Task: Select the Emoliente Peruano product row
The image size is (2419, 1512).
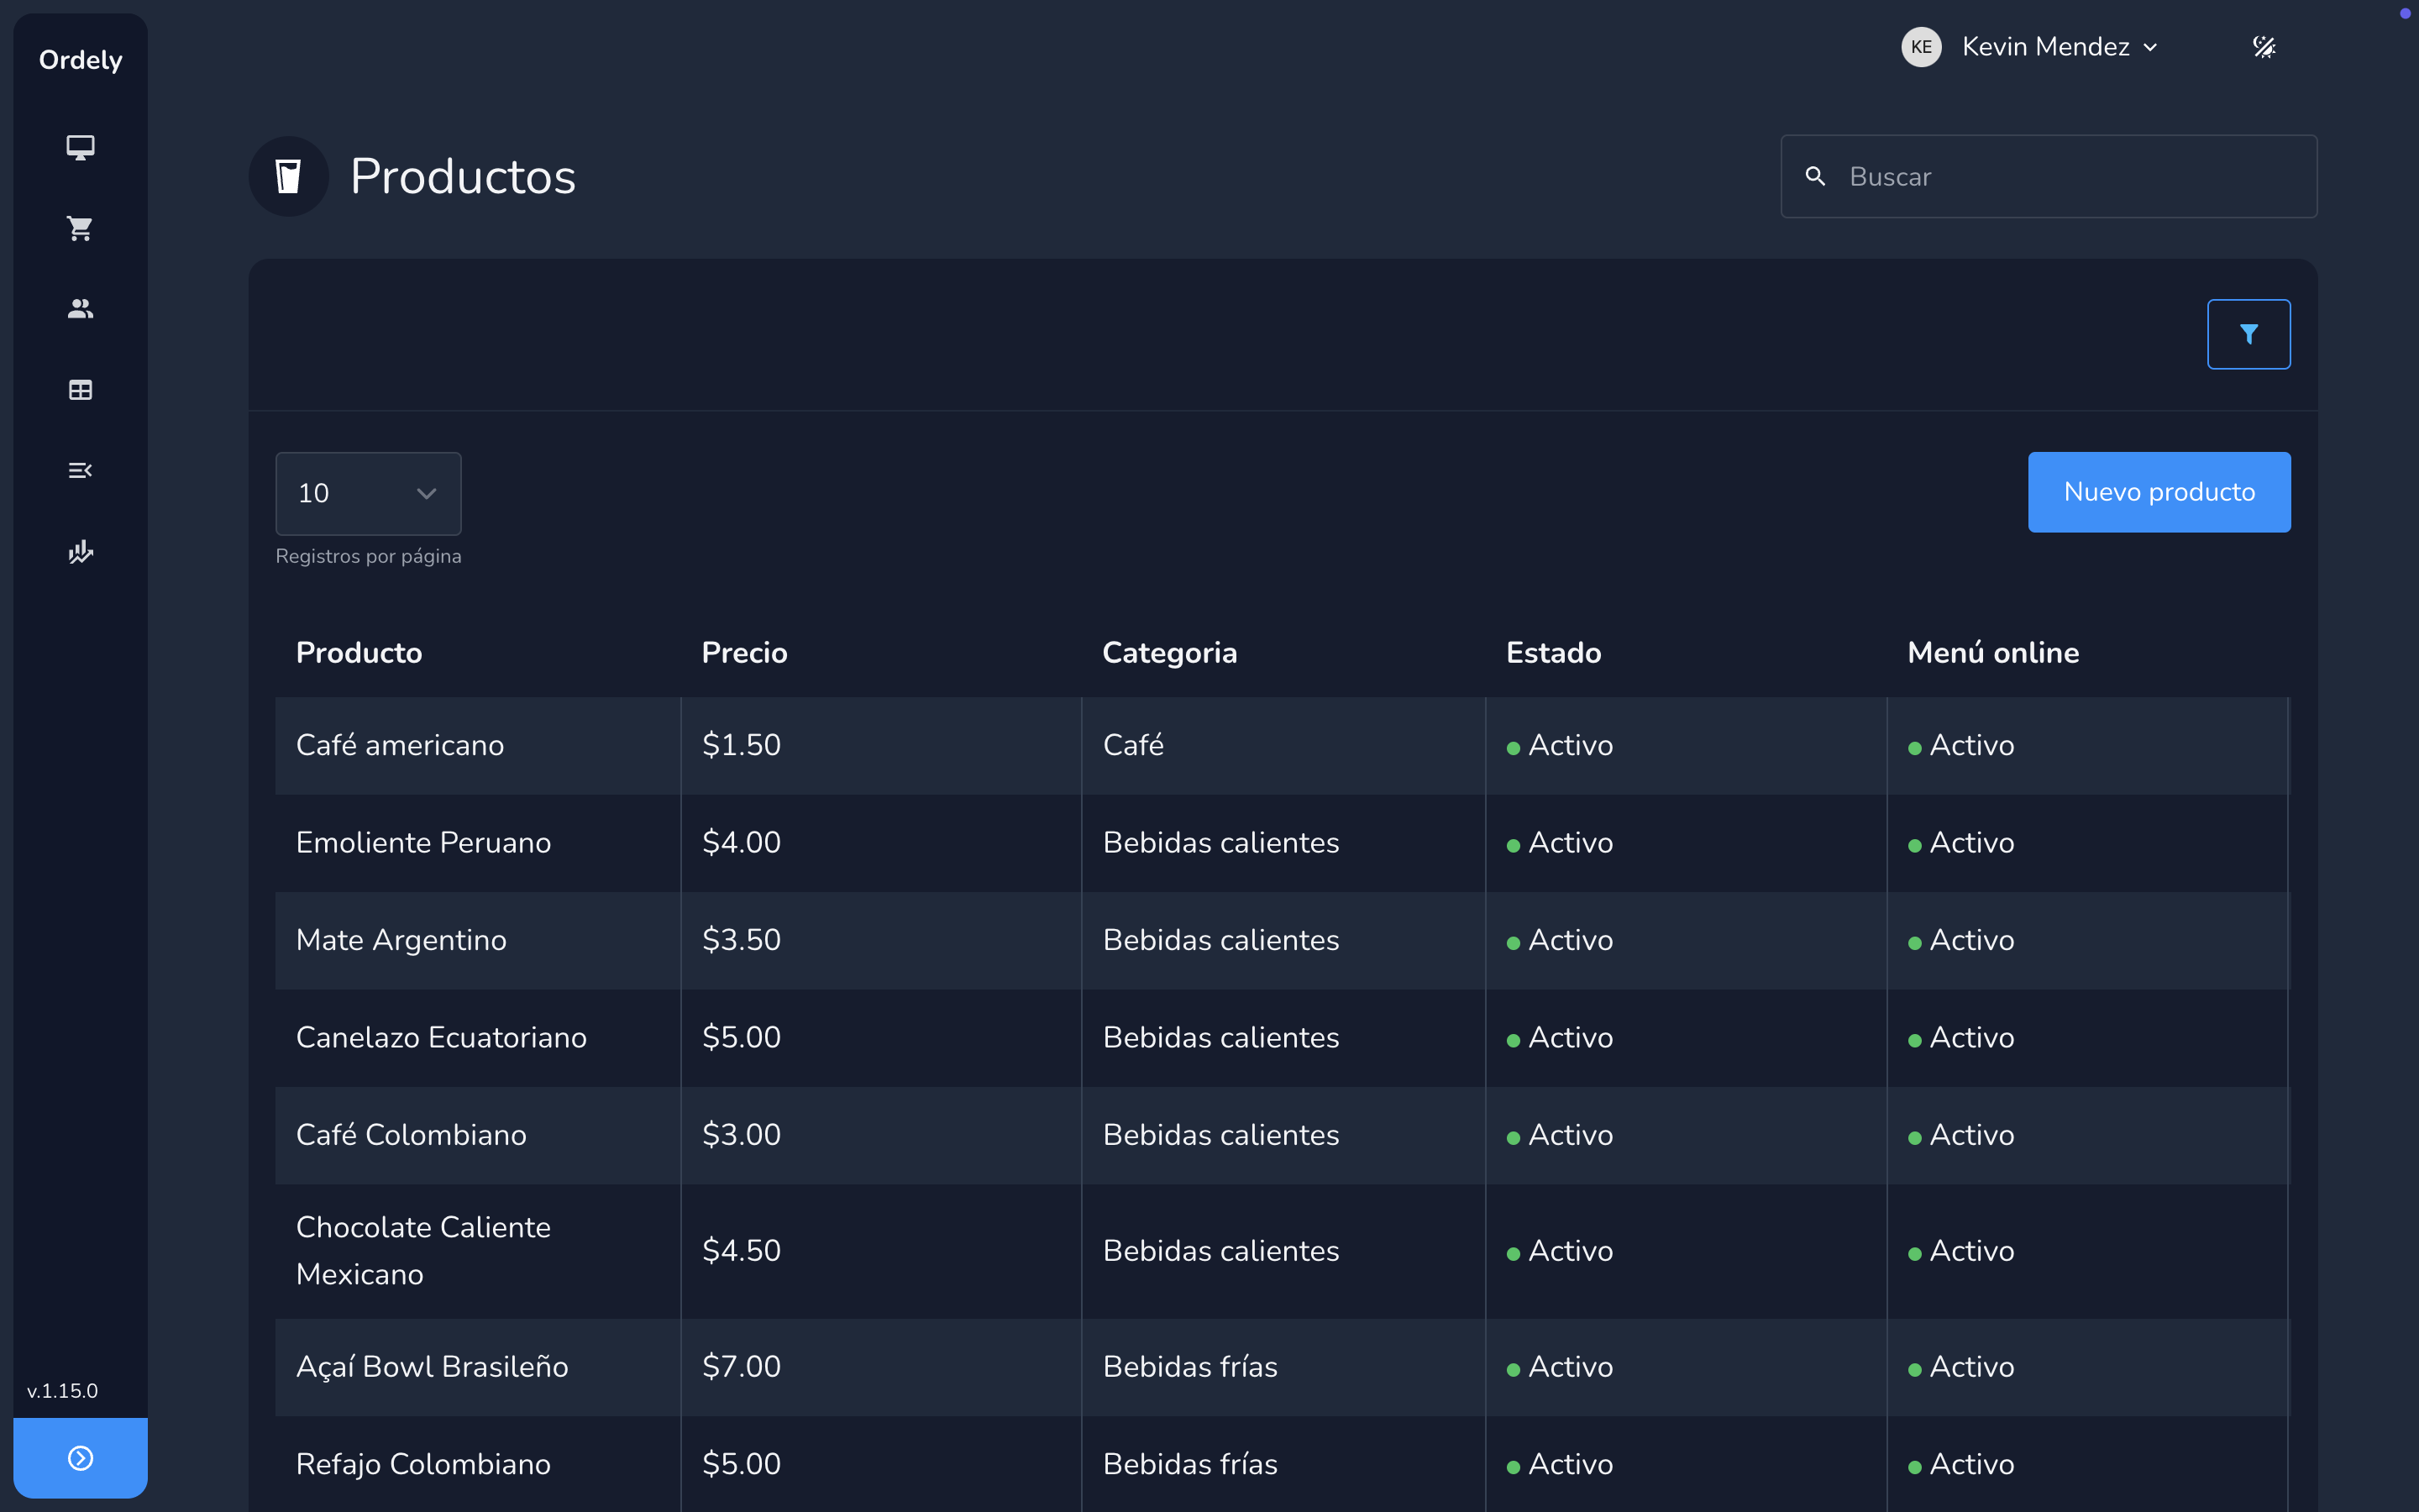Action: (x=1283, y=843)
